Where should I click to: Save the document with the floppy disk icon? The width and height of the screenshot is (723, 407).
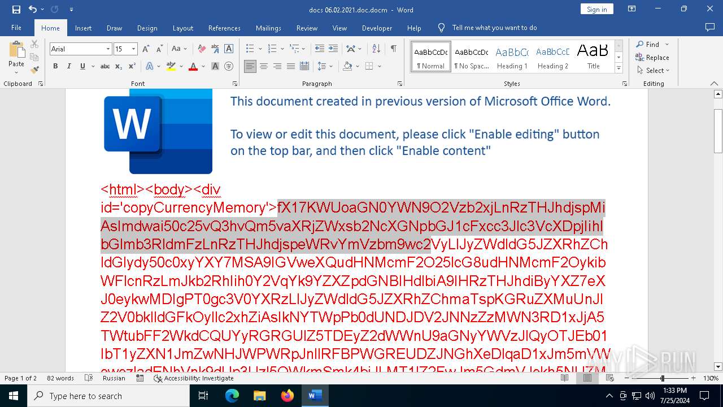(16, 10)
